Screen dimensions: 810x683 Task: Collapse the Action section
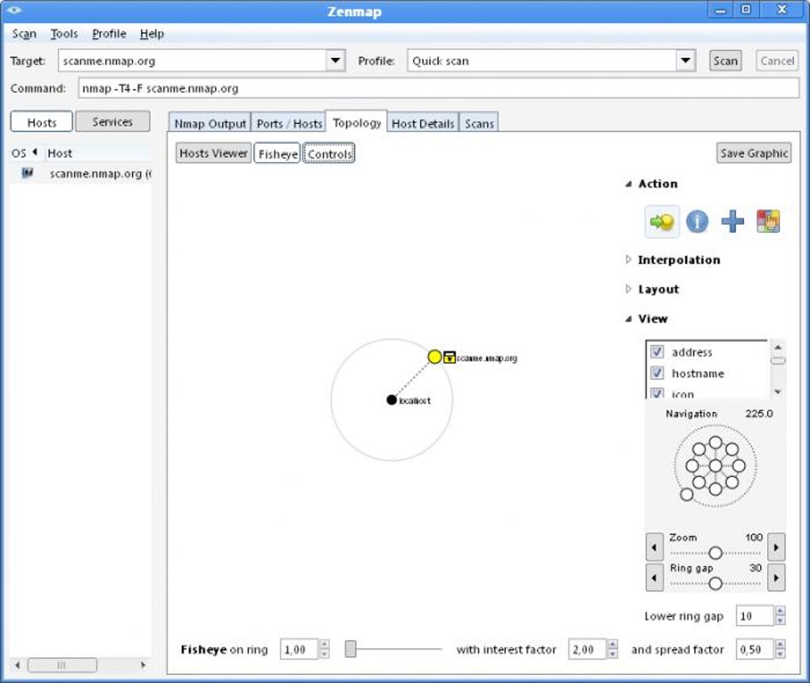629,184
